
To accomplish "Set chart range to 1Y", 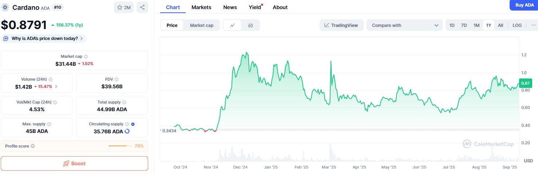I will tap(488, 25).
